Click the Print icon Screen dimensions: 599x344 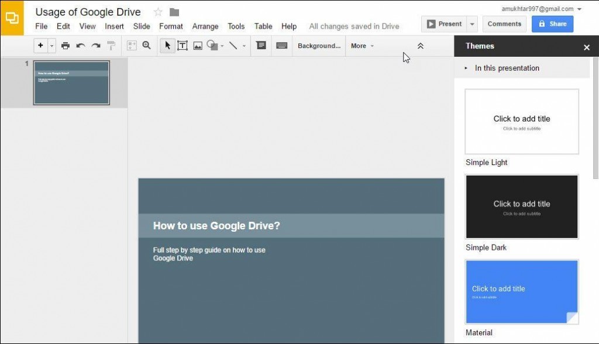(x=64, y=46)
